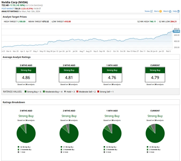181x161 pixels.
Task: Click the Alerts bell icon
Action: click(160, 11)
